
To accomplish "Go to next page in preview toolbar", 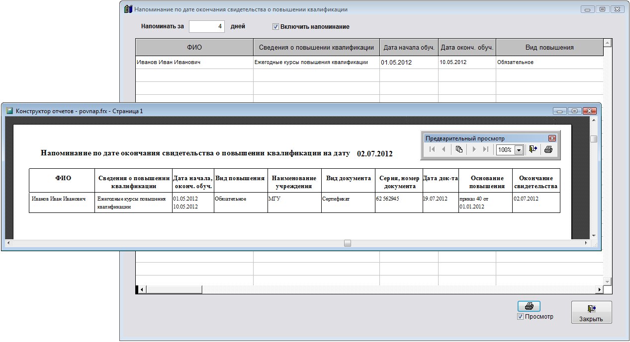I will 474,149.
